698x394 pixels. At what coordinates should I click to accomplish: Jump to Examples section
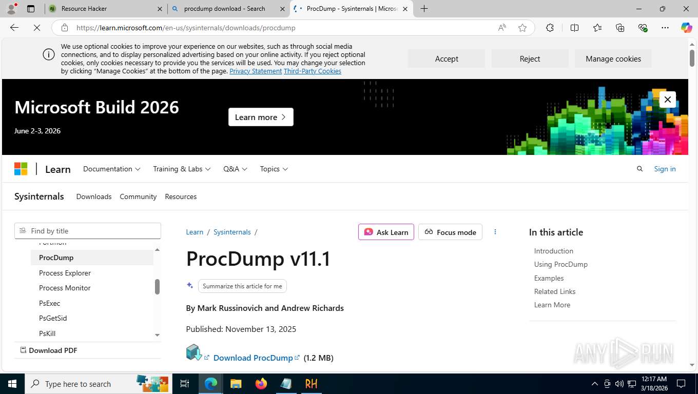549,278
